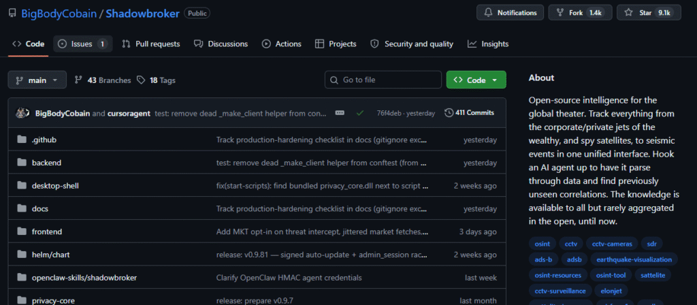Image resolution: width=697 pixels, height=305 pixels.
Task: Click the Fork count 1.4k
Action: 596,13
